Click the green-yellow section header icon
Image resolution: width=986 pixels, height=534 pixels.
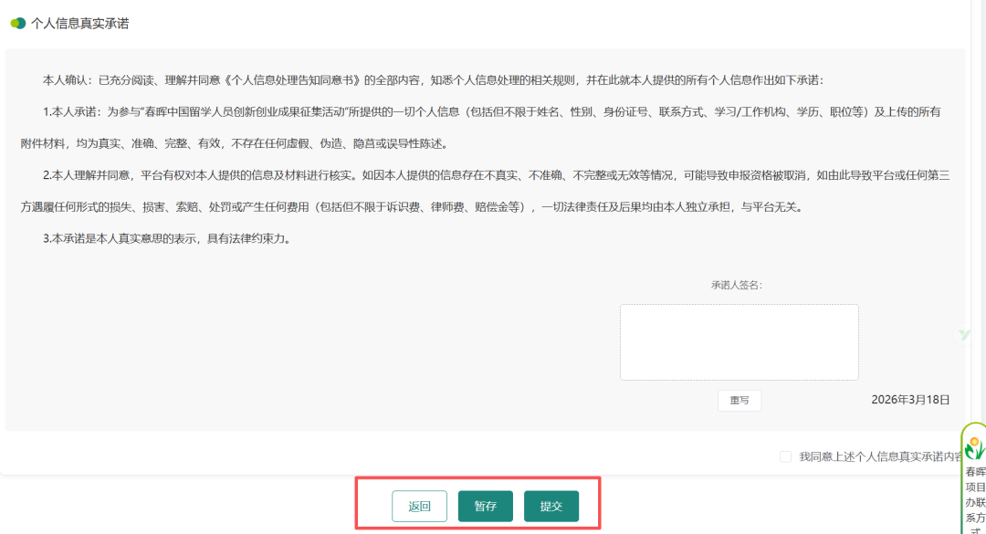click(x=17, y=23)
